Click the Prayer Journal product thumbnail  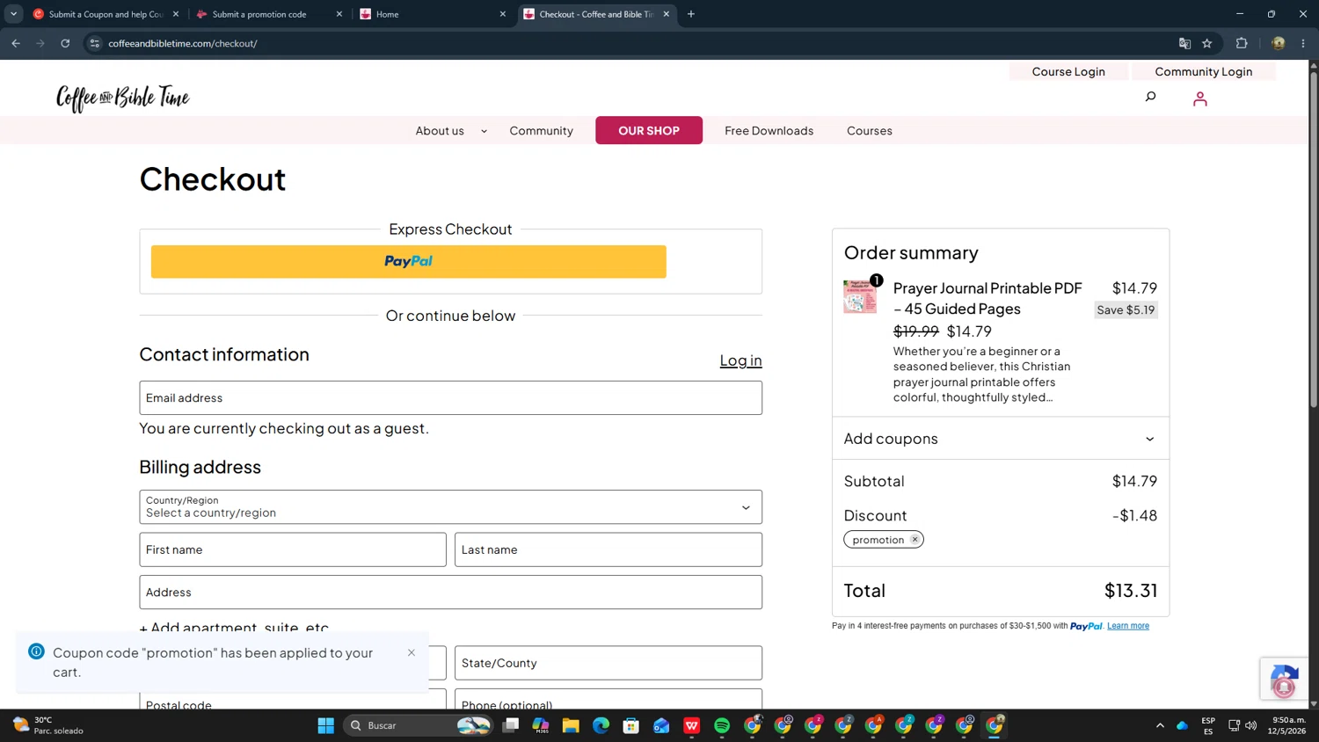tap(860, 297)
